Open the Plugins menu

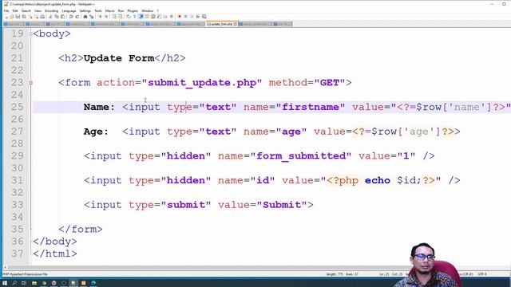pyautogui.click(x=133, y=10)
